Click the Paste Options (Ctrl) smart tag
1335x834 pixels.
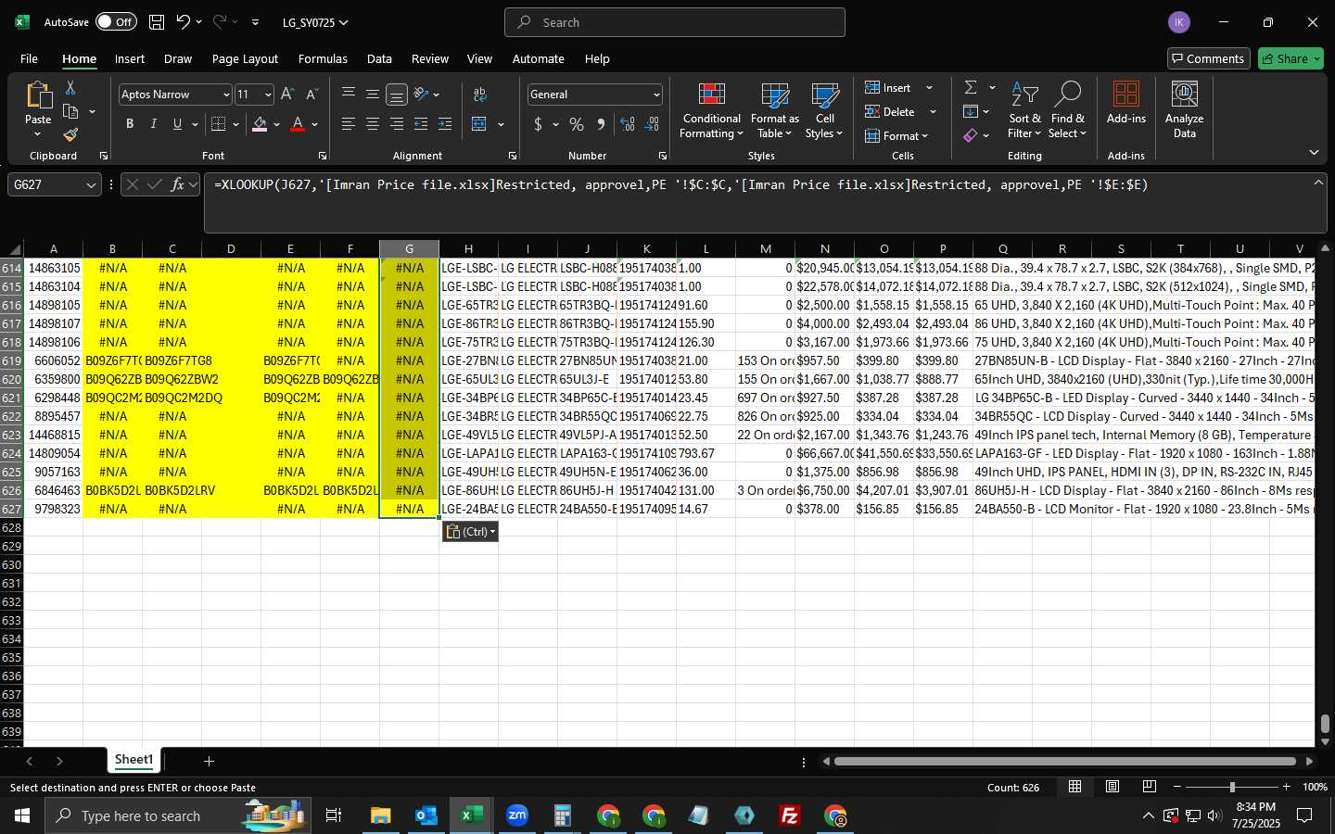[471, 532]
